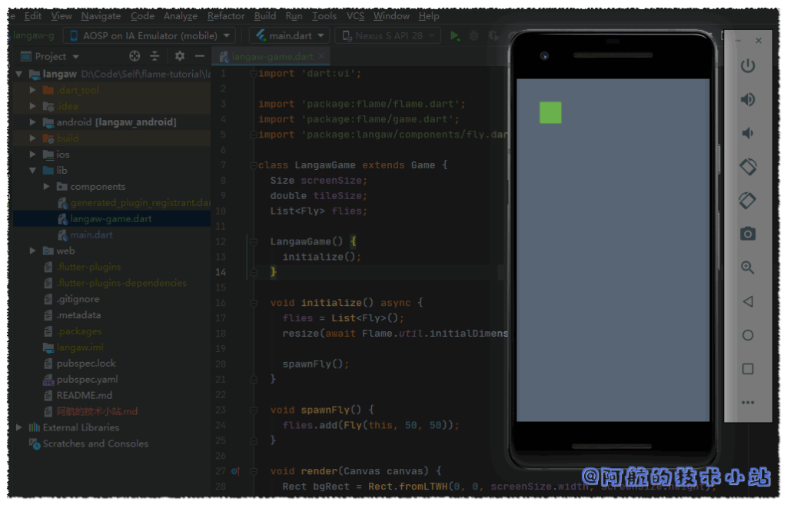Viewport: 787px width, 505px height.
Task: Click the green Run button in toolbar
Action: (x=455, y=36)
